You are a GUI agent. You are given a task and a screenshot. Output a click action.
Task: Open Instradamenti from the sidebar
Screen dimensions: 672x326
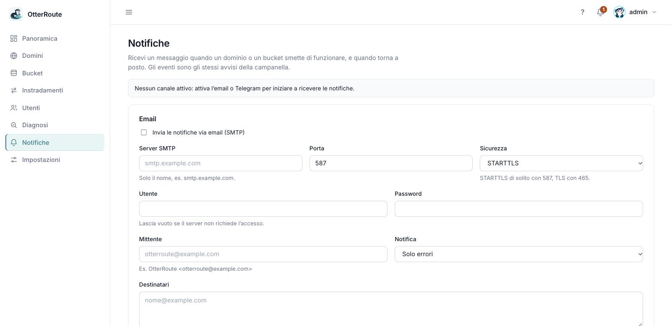click(55, 90)
